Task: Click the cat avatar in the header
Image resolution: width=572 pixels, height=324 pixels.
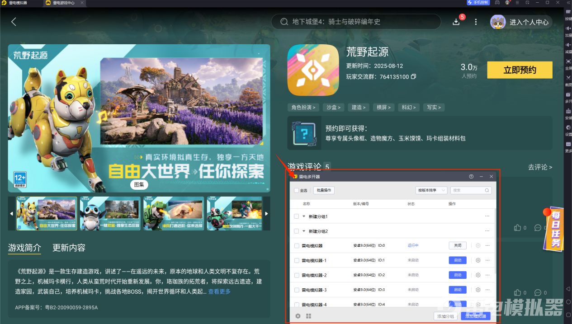Action: point(498,22)
